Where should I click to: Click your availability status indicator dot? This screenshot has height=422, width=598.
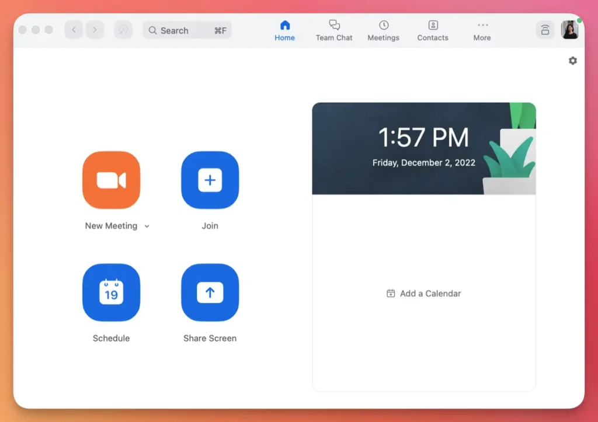point(578,19)
